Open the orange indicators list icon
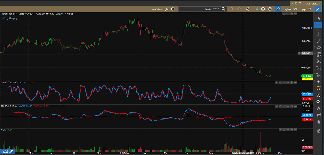Image resolution: width=324 pixels, height=155 pixels. point(319,88)
